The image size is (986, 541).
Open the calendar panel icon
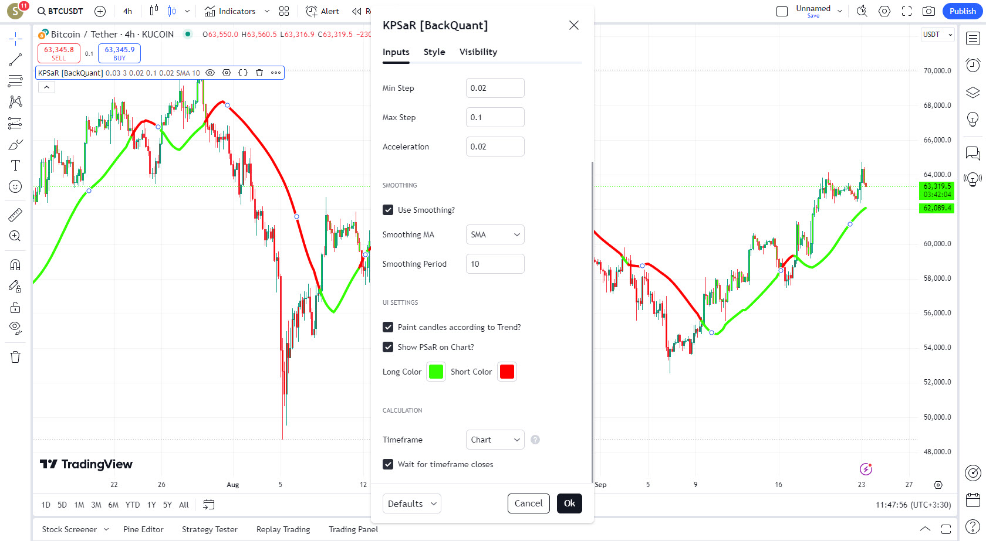pos(973,499)
